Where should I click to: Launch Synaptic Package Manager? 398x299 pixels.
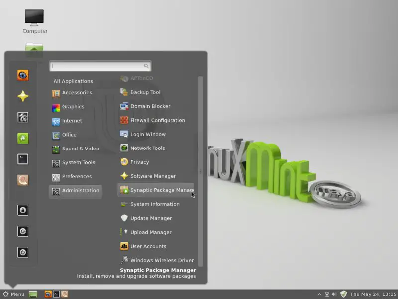click(156, 190)
